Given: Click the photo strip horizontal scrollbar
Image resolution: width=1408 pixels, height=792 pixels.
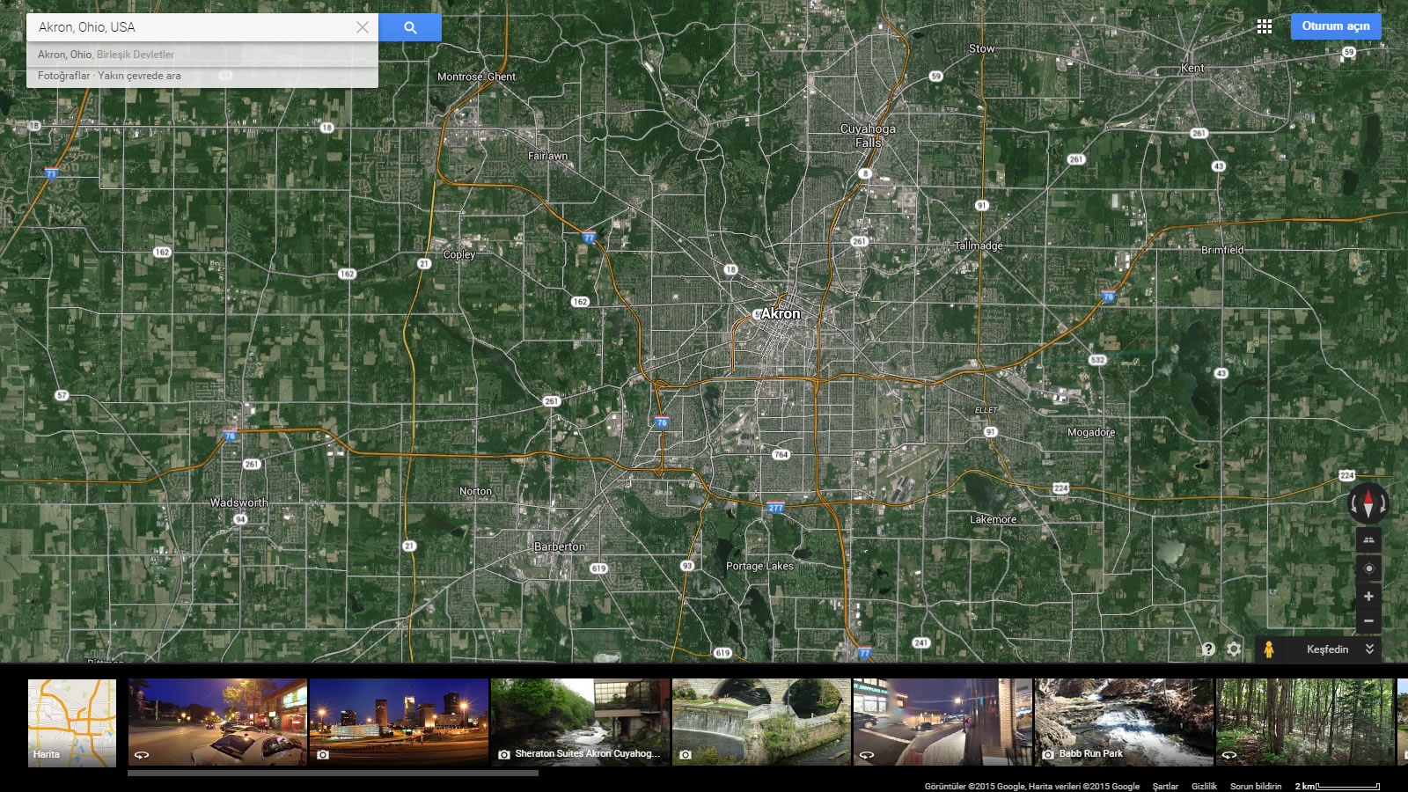Looking at the screenshot, I should tap(333, 774).
